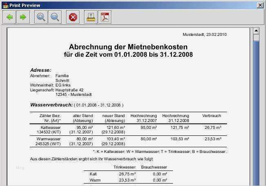Viewport: 266px width, 186px height.
Task: Click the '23,53 m³' Verbrauch column value
Action: coord(213,139)
